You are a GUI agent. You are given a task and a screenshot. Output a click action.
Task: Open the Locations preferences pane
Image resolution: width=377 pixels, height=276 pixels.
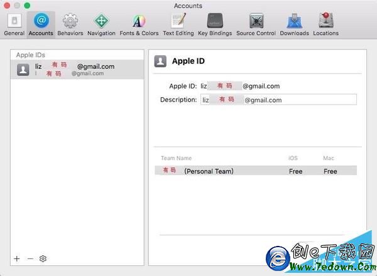tap(325, 24)
